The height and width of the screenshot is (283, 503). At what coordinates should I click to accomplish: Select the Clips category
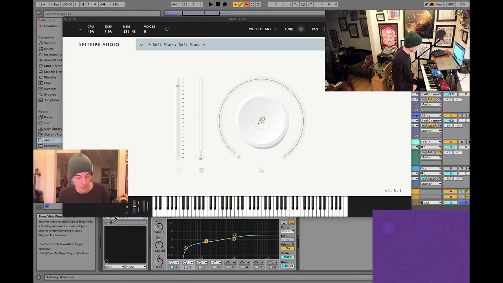(x=48, y=83)
